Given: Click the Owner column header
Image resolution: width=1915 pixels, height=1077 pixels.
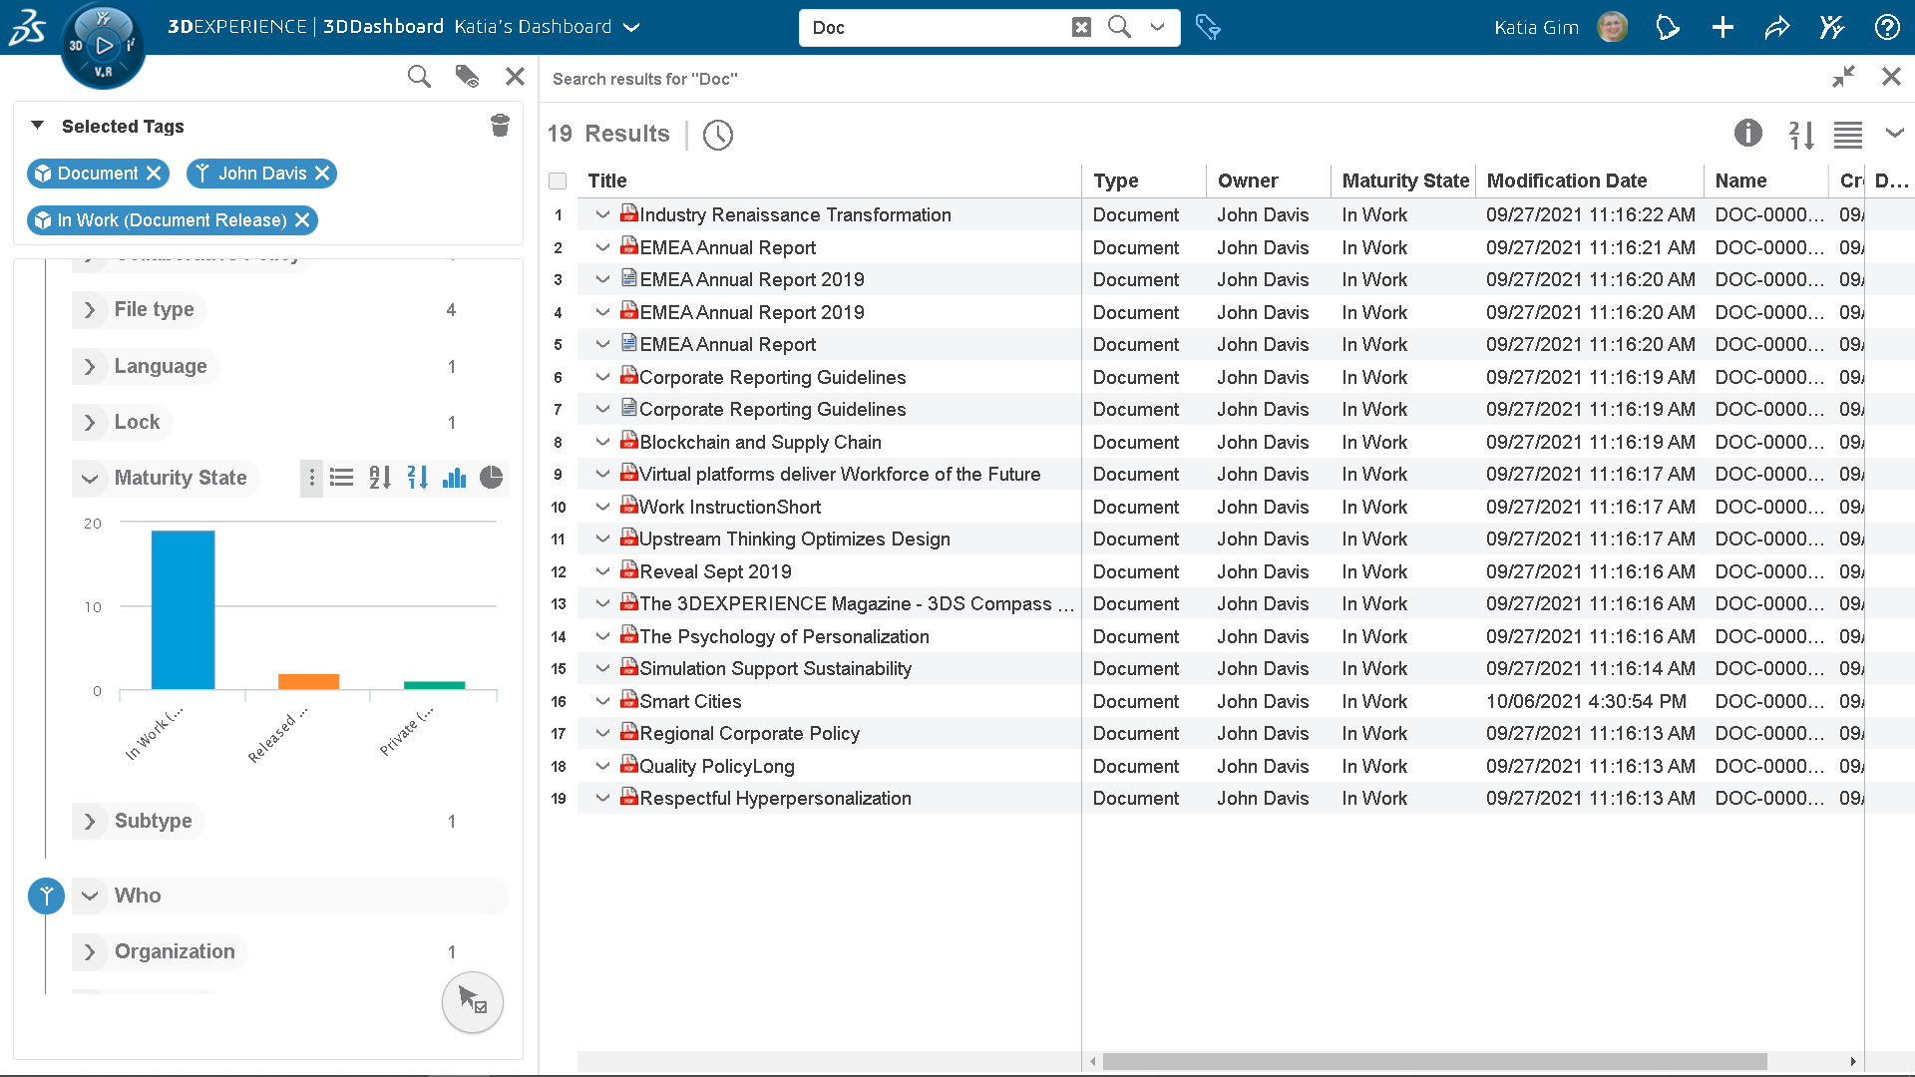Looking at the screenshot, I should coord(1247,180).
